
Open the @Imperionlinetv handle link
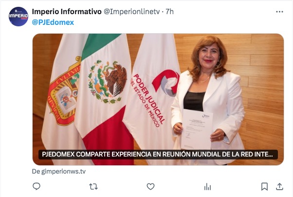click(132, 12)
